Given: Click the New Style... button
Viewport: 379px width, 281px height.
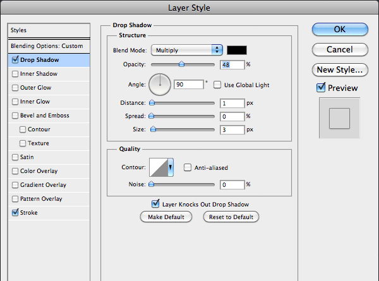Looking at the screenshot, I should coord(340,70).
